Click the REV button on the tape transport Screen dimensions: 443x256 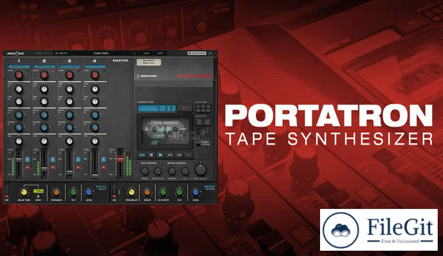pyautogui.click(x=189, y=155)
